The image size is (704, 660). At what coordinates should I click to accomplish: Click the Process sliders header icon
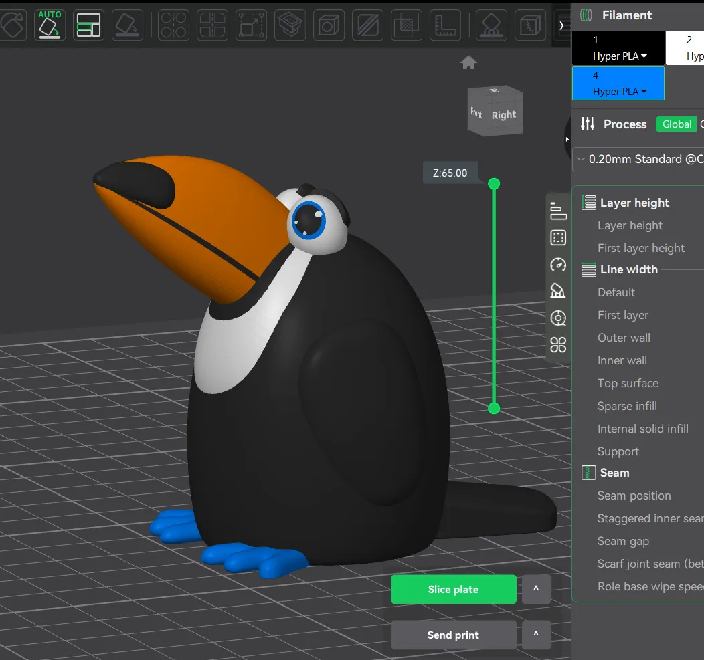point(588,124)
